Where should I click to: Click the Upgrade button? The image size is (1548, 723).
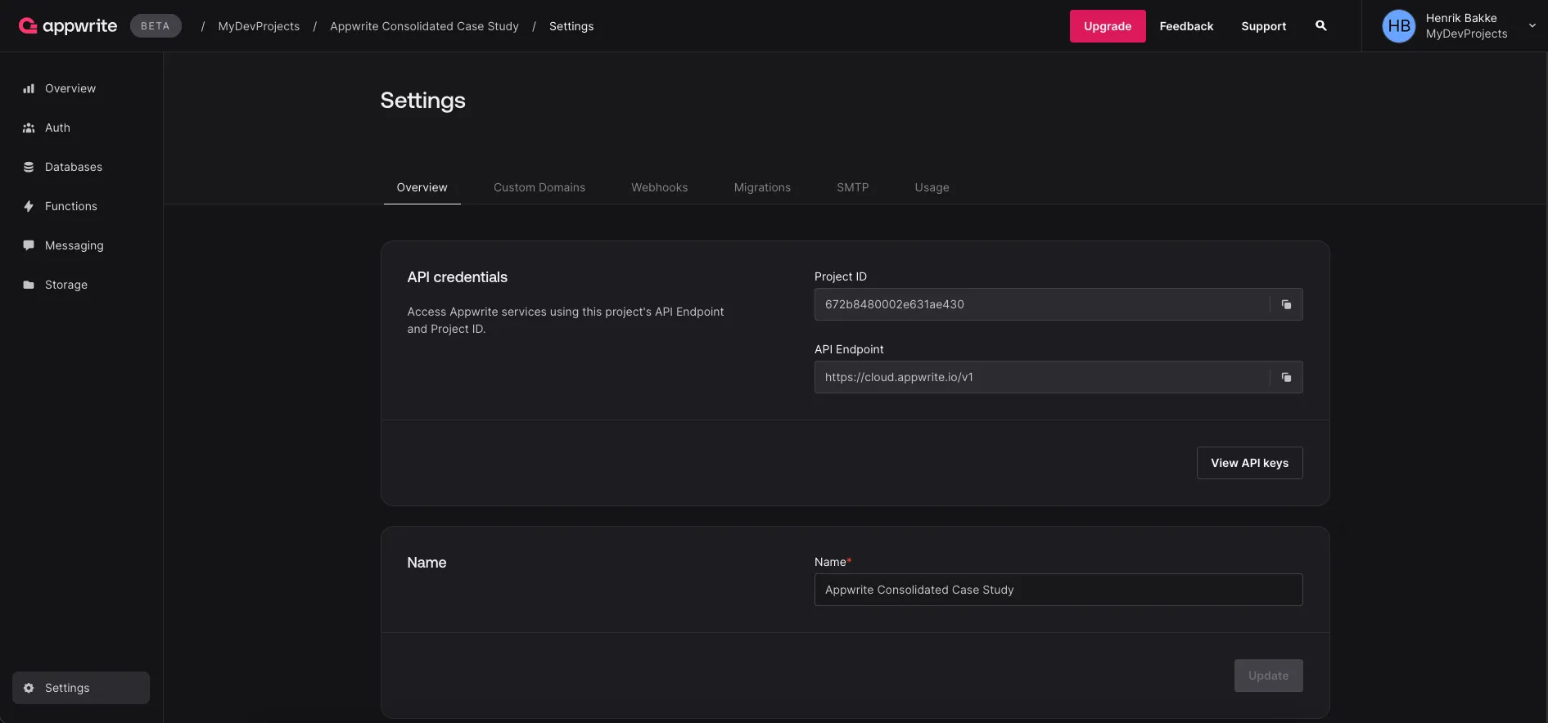click(1108, 26)
